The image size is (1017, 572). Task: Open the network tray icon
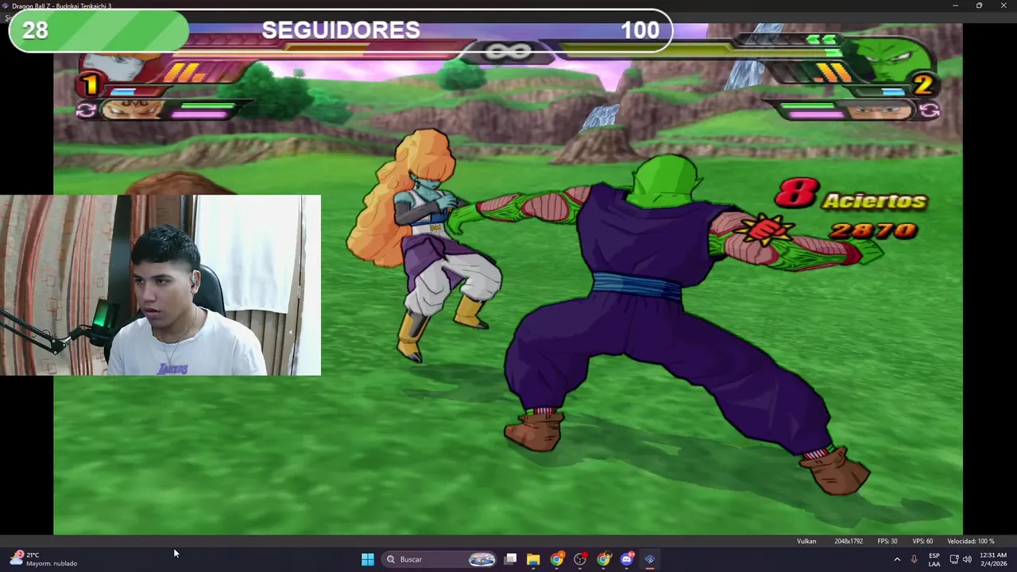point(954,559)
